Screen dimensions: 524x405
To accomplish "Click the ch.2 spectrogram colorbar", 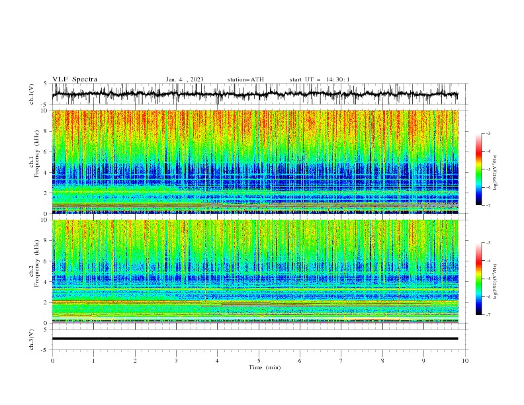I will point(478,279).
